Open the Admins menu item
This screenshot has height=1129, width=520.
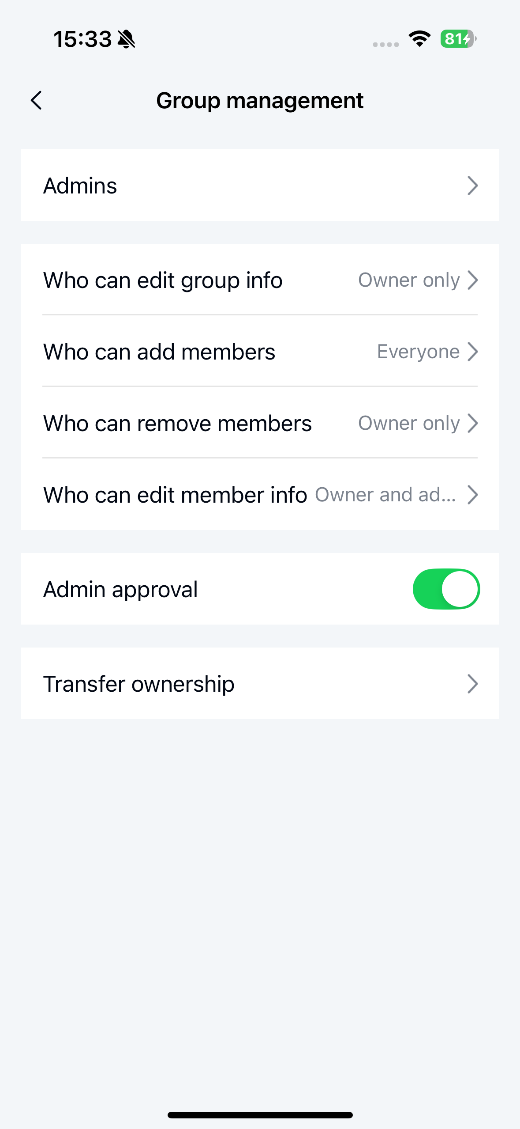pyautogui.click(x=80, y=186)
